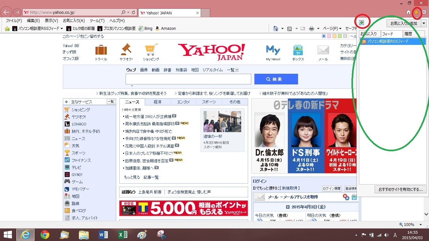
Task: Open the ページ(P) dropdown menu
Action: tap(332, 29)
